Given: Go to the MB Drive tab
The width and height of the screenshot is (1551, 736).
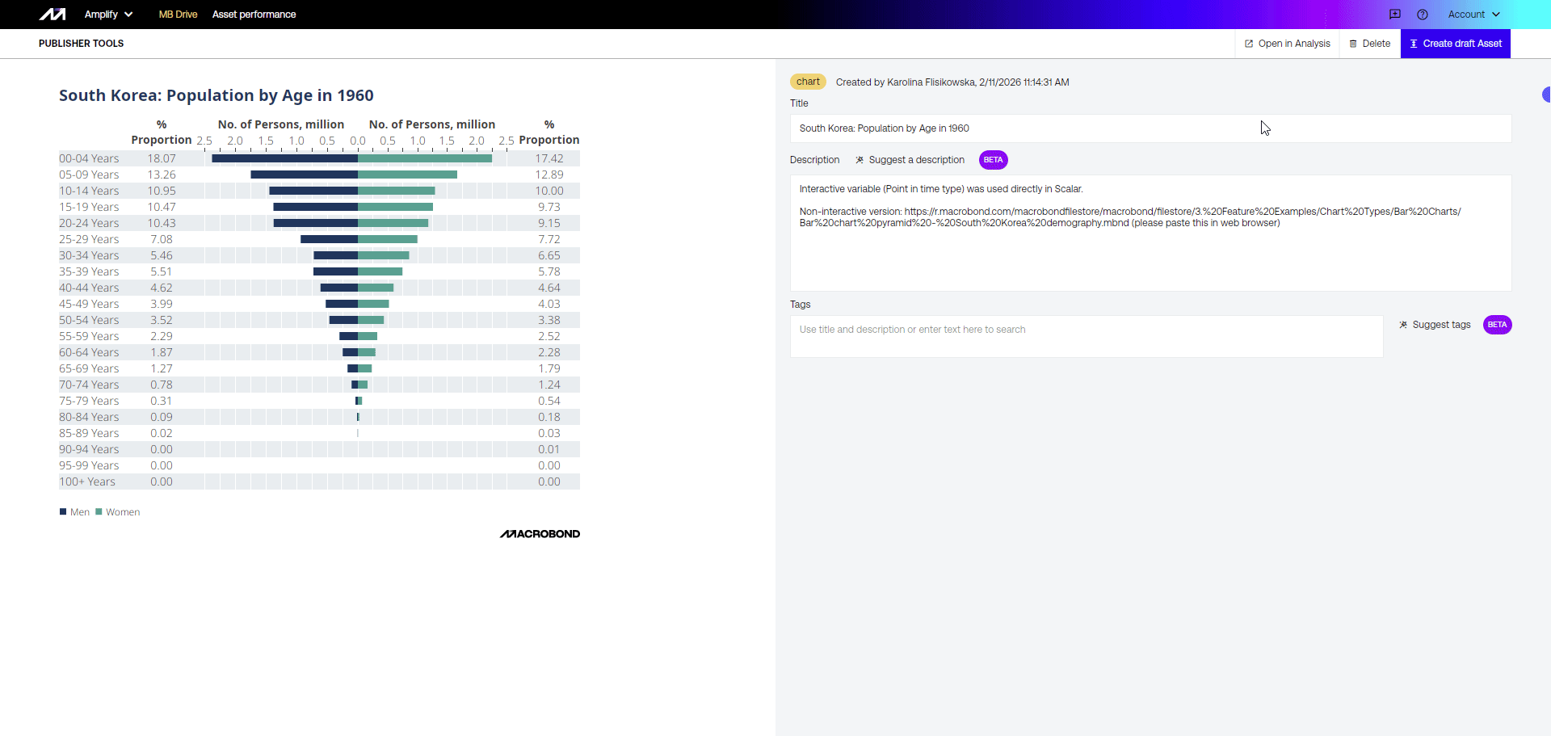Looking at the screenshot, I should [x=178, y=15].
